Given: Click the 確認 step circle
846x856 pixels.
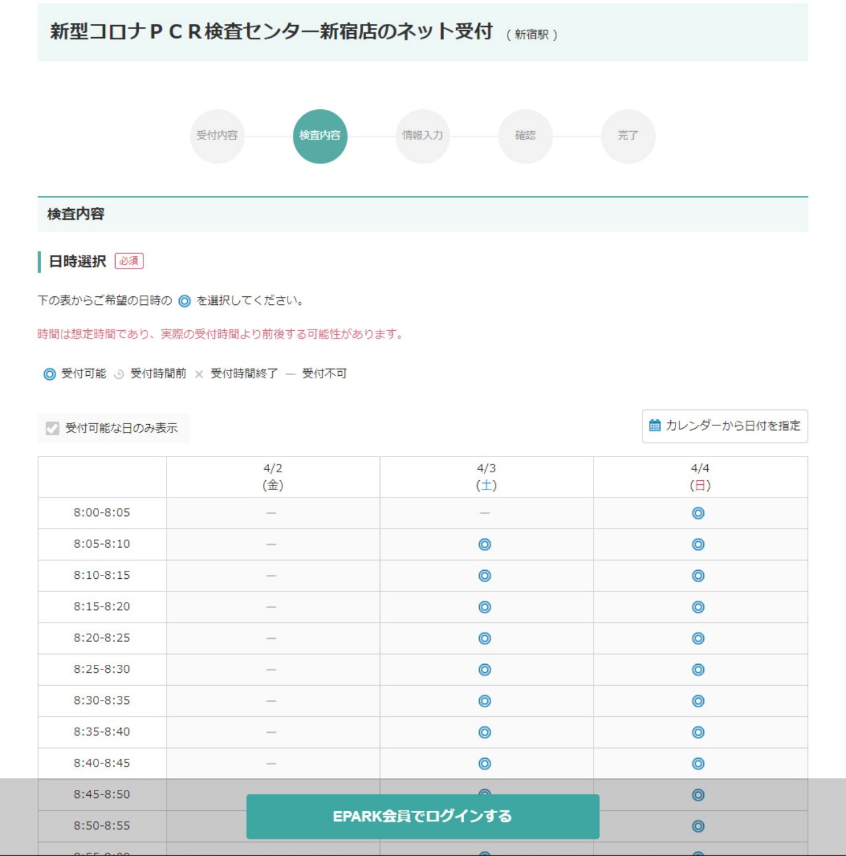Looking at the screenshot, I should tap(525, 136).
